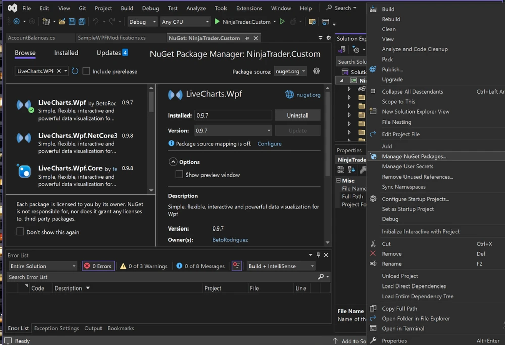This screenshot has height=345, width=505.
Task: Click the LiveCharts.Wpf.Core package icon
Action: 24,170
